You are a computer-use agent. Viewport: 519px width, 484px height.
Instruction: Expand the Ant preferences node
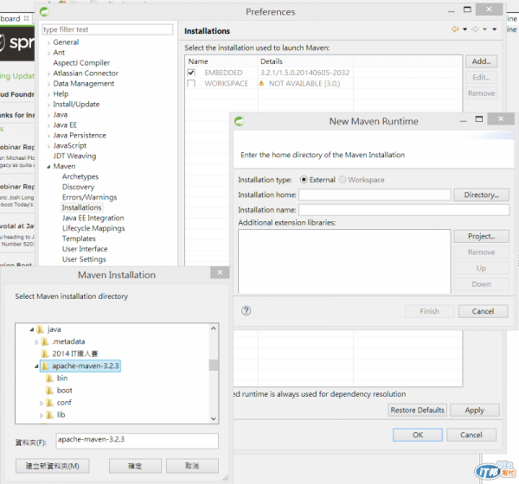click(48, 53)
